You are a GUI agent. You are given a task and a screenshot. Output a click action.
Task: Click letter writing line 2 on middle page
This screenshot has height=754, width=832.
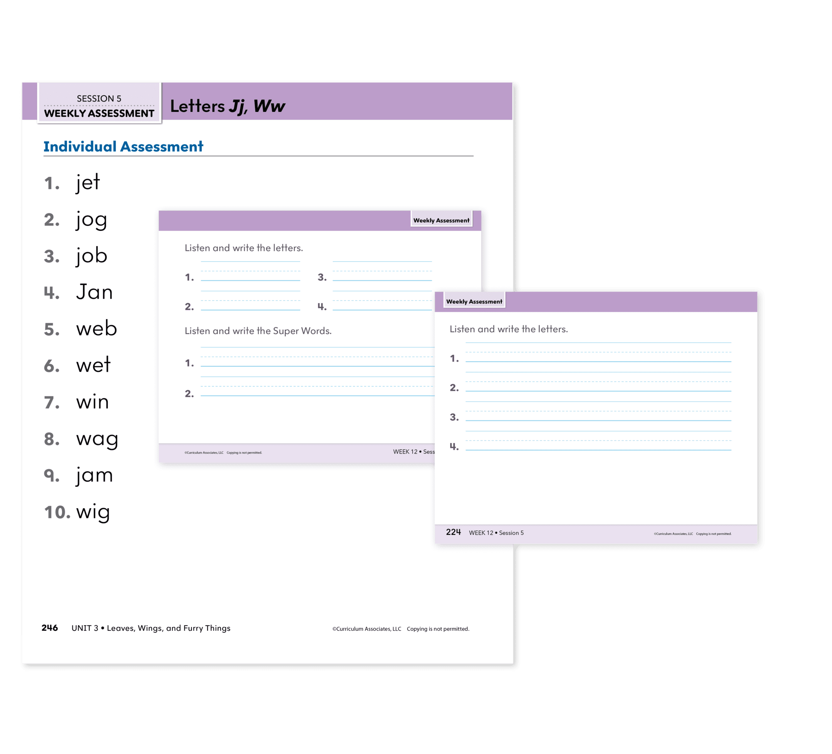click(250, 301)
